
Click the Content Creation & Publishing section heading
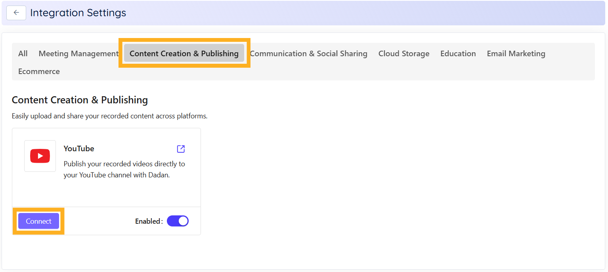tap(80, 100)
